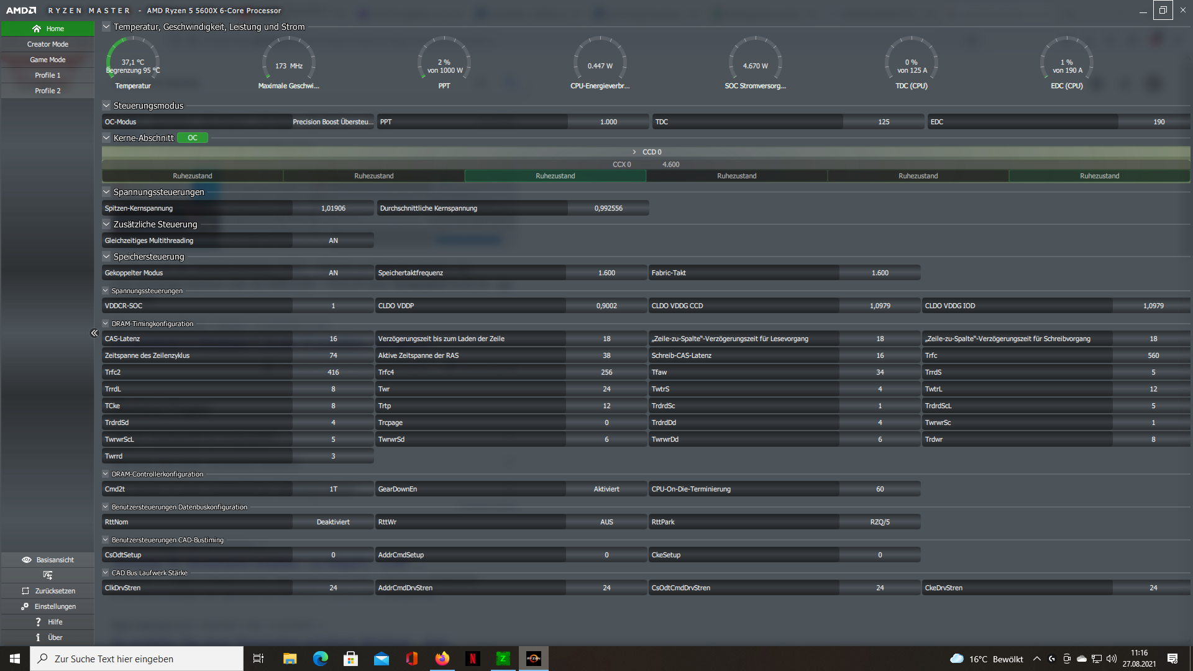Switch to Basisansicht using the eye icon
The image size is (1193, 671).
[27, 560]
